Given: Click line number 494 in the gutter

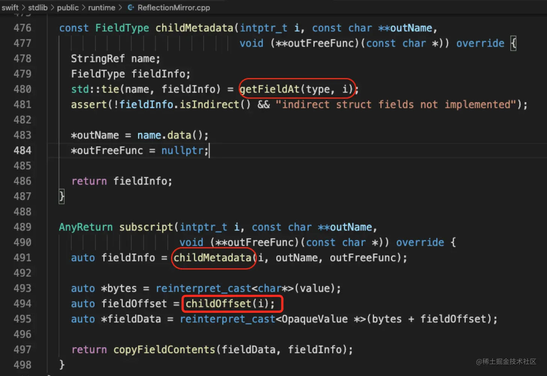Looking at the screenshot, I should 23,303.
